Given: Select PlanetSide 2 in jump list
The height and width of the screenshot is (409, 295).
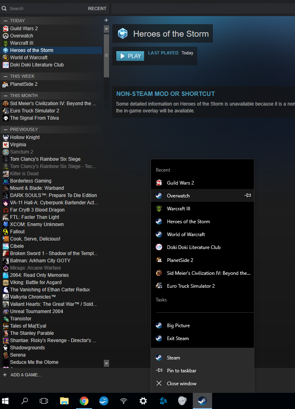Looking at the screenshot, I should (202, 260).
